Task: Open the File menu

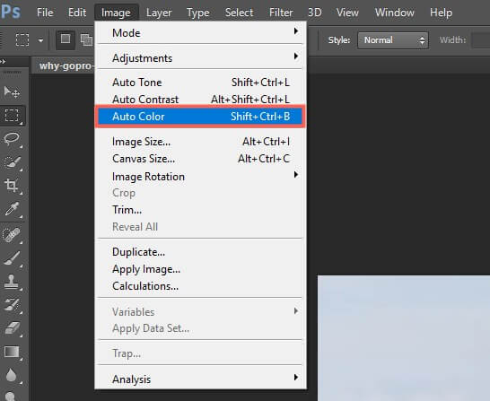Action: [45, 13]
